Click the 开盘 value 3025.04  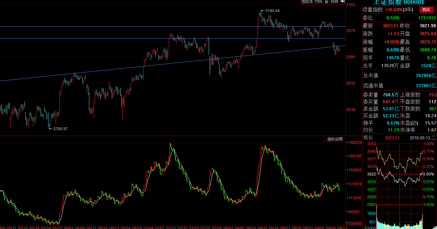(x=428, y=34)
